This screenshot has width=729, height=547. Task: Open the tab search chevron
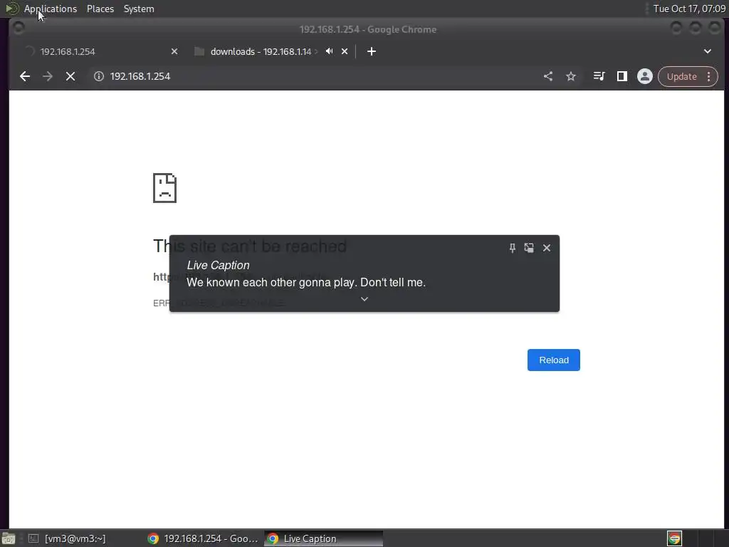click(707, 51)
